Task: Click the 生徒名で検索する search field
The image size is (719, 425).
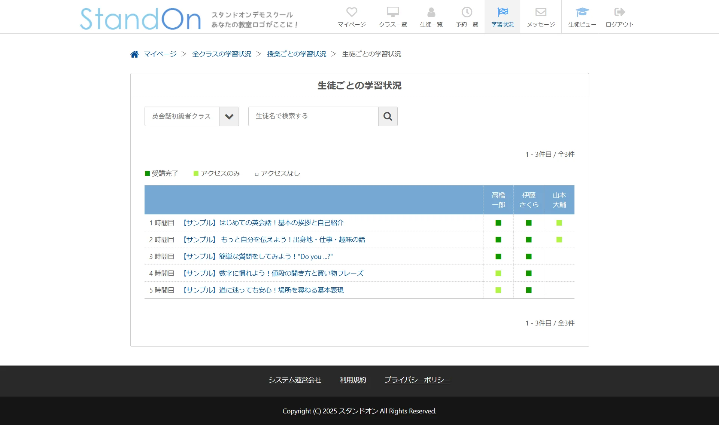Action: (313, 116)
